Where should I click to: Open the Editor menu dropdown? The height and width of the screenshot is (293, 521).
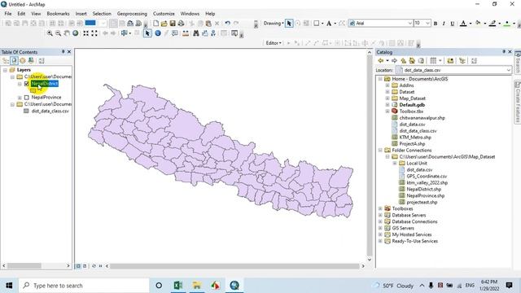(x=274, y=43)
